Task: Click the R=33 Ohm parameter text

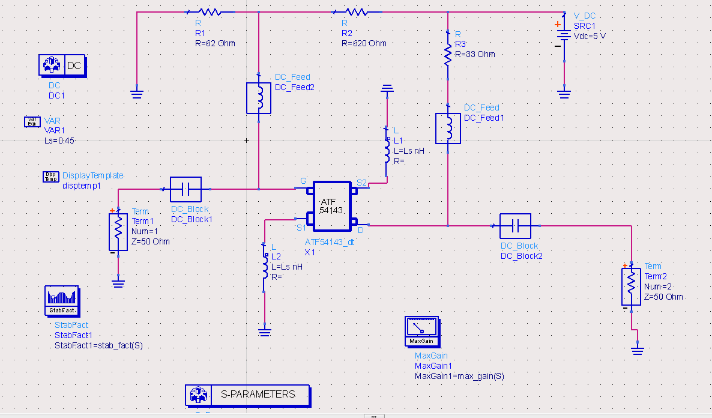Action: (475, 54)
